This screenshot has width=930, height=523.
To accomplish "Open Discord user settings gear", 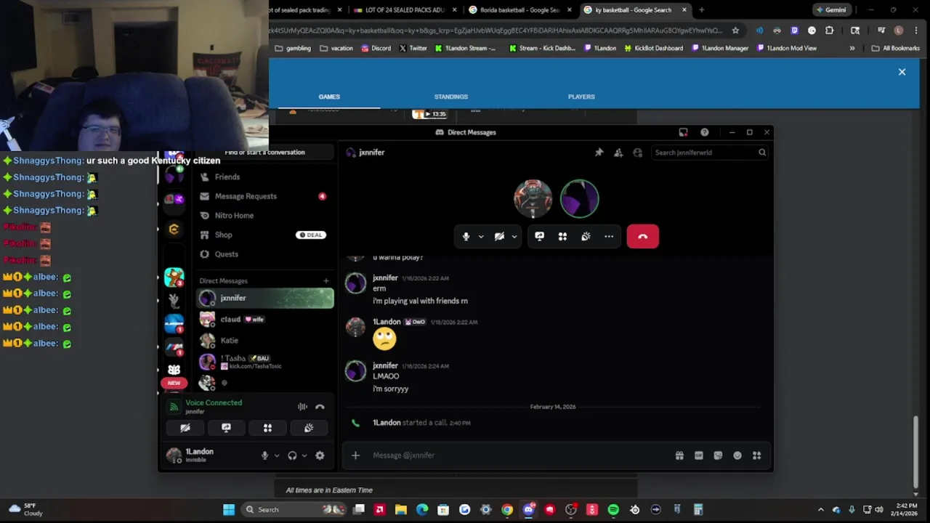I will (320, 455).
